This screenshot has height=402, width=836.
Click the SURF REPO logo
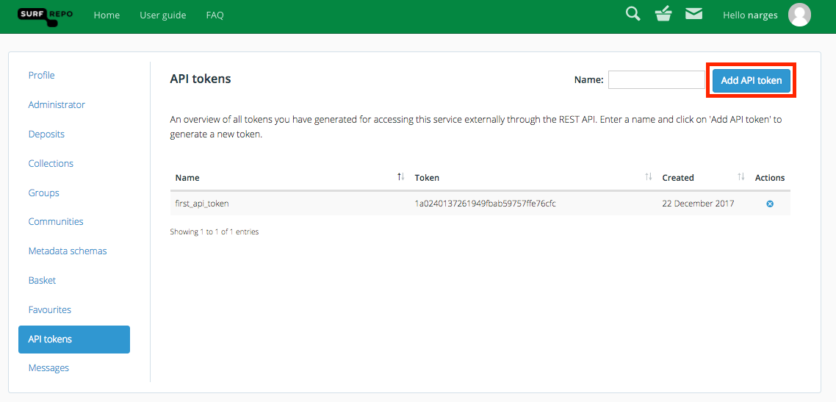[x=46, y=16]
